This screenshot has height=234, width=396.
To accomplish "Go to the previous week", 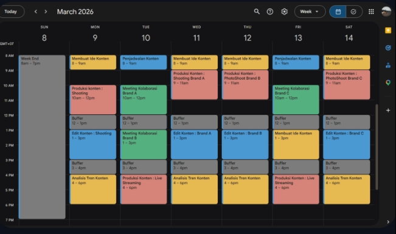I will pyautogui.click(x=36, y=12).
